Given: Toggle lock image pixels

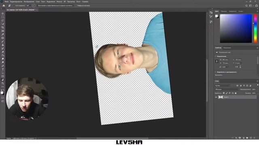Looking at the screenshot, I should pos(227,93).
